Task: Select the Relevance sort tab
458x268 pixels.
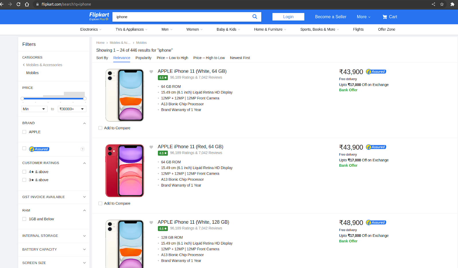Action: pyautogui.click(x=122, y=58)
